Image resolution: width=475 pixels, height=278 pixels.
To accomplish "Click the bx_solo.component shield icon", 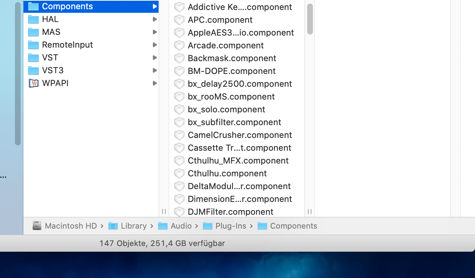I will tap(179, 109).
